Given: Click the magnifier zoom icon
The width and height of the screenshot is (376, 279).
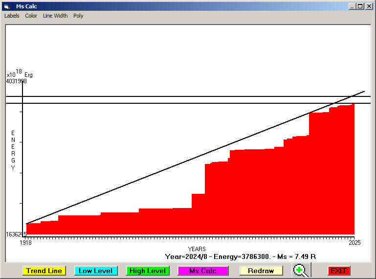Looking at the screenshot, I should [301, 270].
